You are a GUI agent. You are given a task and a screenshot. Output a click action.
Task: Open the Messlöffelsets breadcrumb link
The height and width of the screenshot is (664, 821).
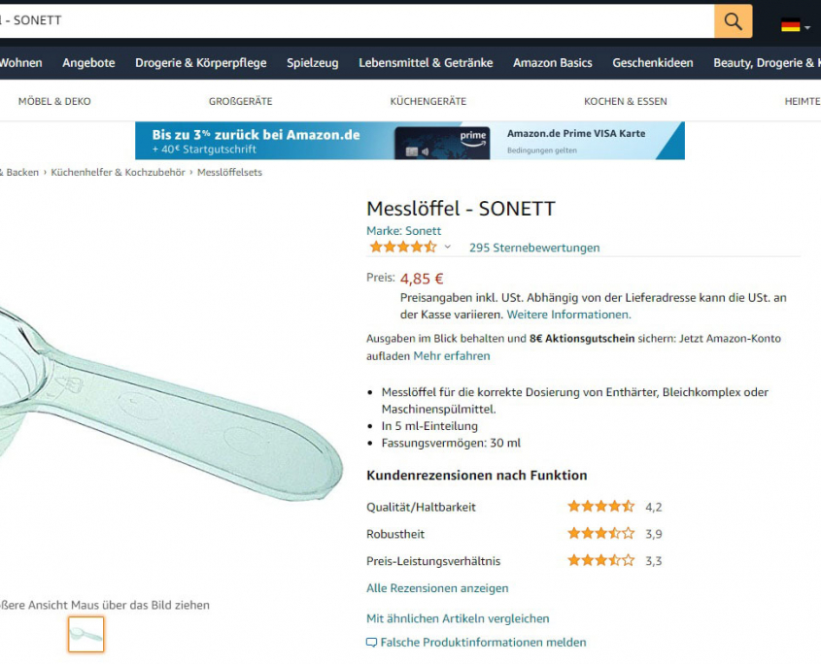(x=229, y=172)
